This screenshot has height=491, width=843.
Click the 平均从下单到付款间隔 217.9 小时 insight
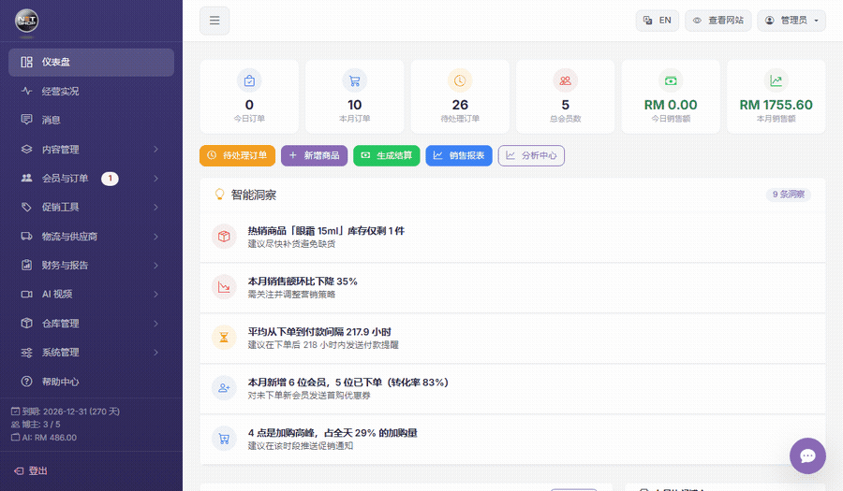319,332
